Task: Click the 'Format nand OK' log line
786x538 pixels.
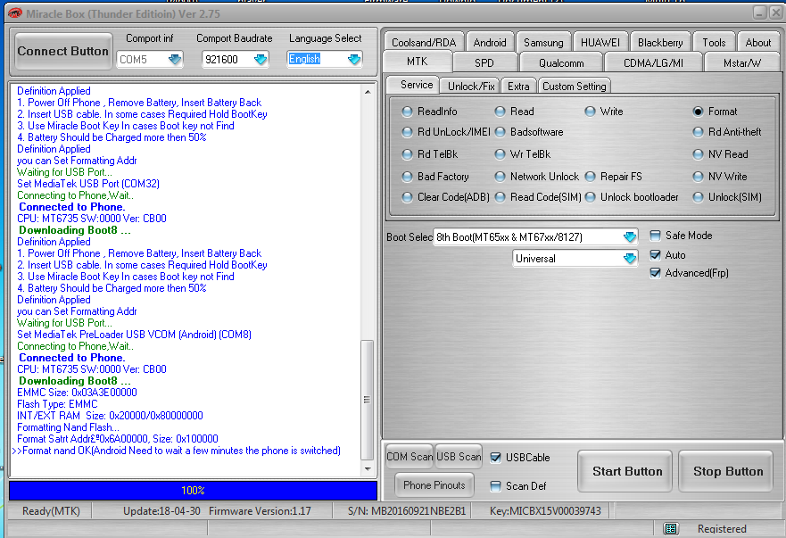Action: tap(177, 451)
